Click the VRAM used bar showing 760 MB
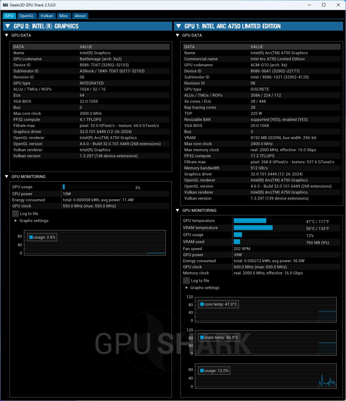Screen dimensions: 346x401 (x=268, y=242)
